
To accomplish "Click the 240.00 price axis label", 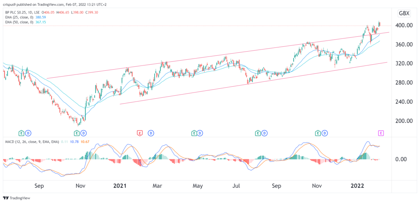I will click(x=405, y=102).
